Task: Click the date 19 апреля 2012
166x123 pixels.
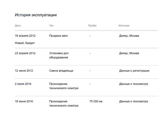Action: (25, 36)
